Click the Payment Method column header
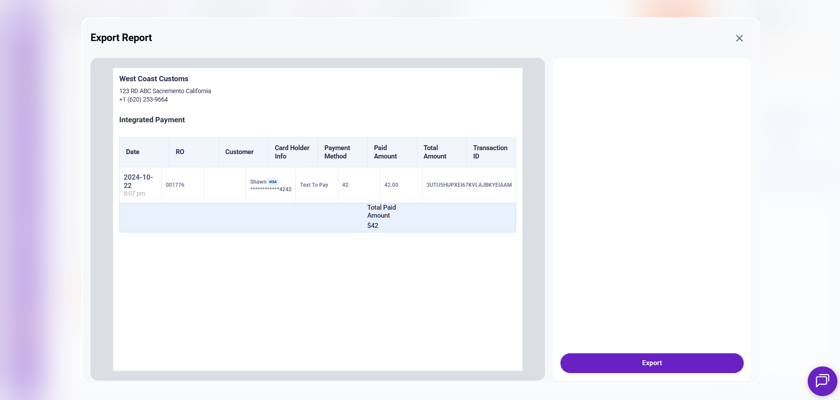 pyautogui.click(x=337, y=152)
